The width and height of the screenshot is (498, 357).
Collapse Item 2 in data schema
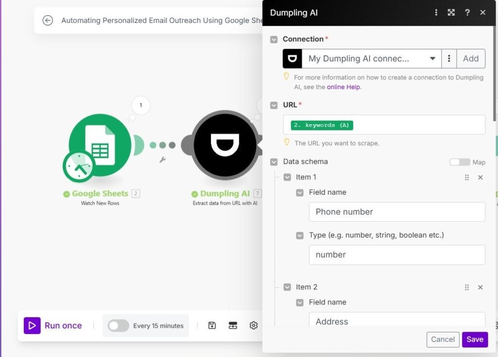coord(287,287)
